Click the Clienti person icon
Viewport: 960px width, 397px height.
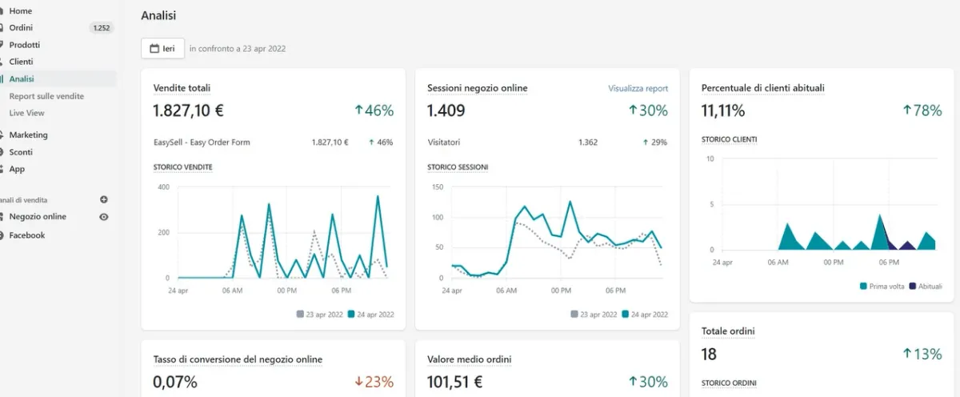click(x=2, y=62)
